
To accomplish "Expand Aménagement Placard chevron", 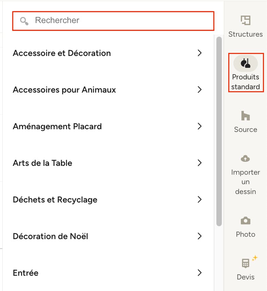I will coord(199,126).
